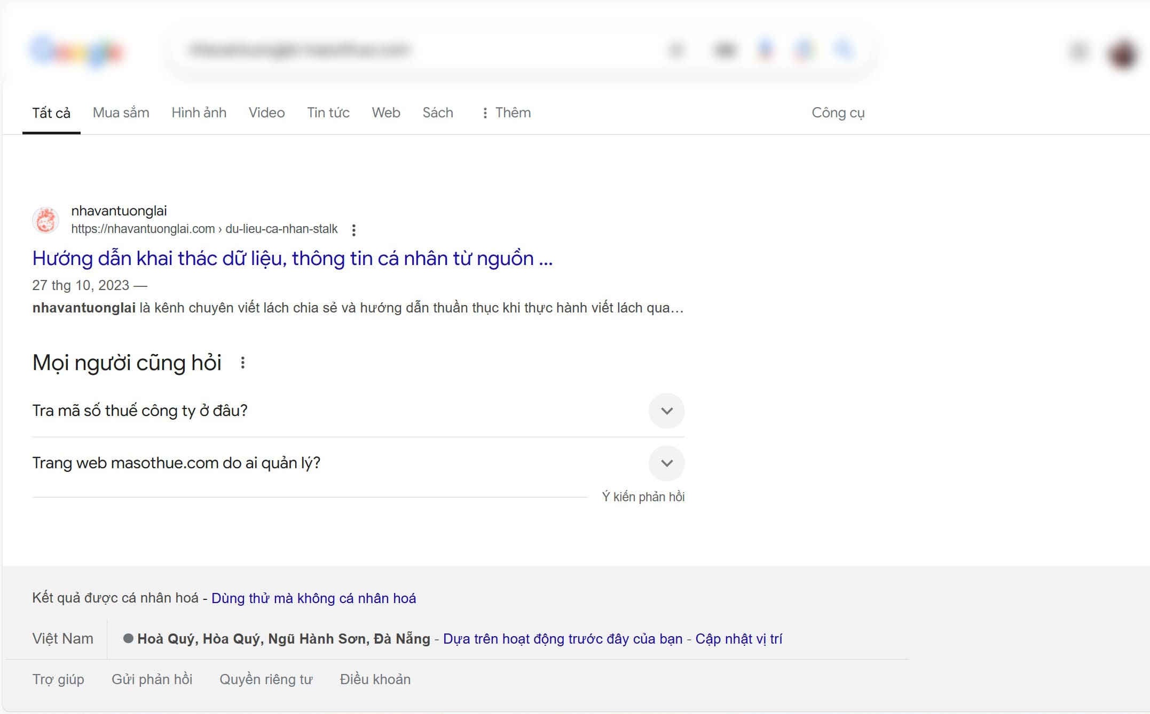1150x714 pixels.
Task: Open the on-screen keyboard icon
Action: pyautogui.click(x=724, y=50)
